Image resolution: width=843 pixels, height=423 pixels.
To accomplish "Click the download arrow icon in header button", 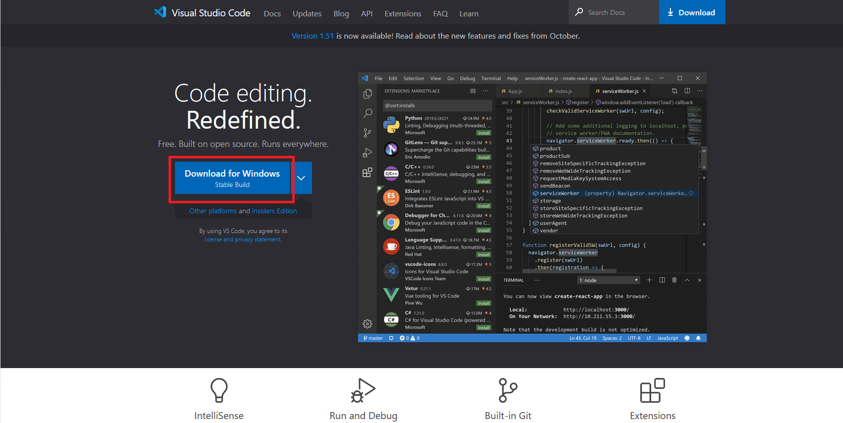I will pyautogui.click(x=670, y=12).
